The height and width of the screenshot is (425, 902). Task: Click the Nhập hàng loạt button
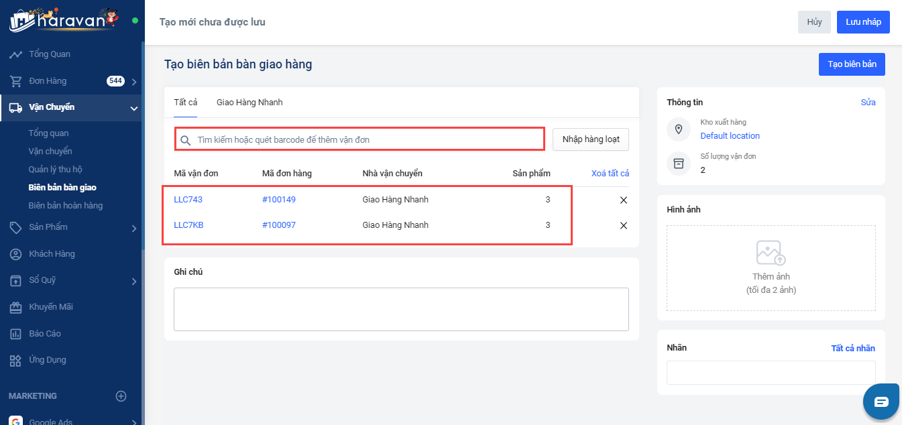(x=591, y=139)
